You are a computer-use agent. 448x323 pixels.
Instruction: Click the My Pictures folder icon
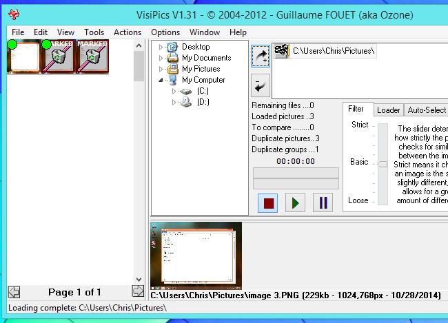172,69
